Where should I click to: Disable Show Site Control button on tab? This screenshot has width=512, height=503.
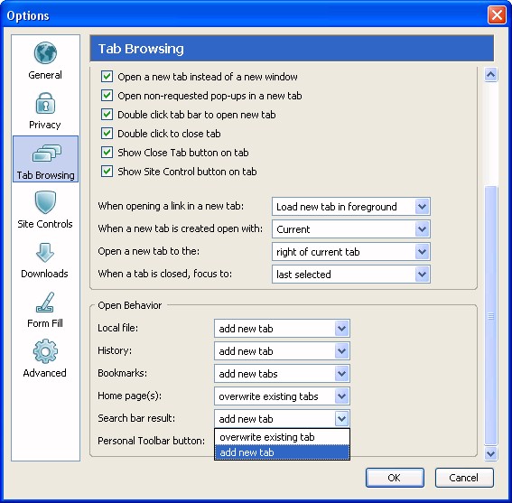point(107,172)
